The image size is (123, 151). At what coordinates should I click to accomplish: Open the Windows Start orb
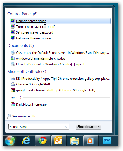click(x=10, y=141)
